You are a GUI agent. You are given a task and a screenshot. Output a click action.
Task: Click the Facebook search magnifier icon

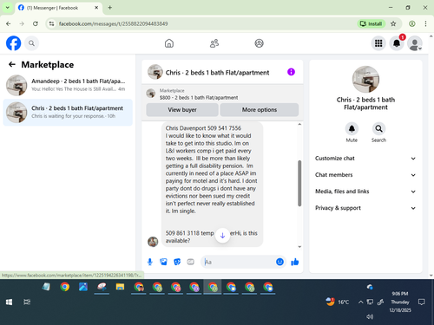coord(31,43)
